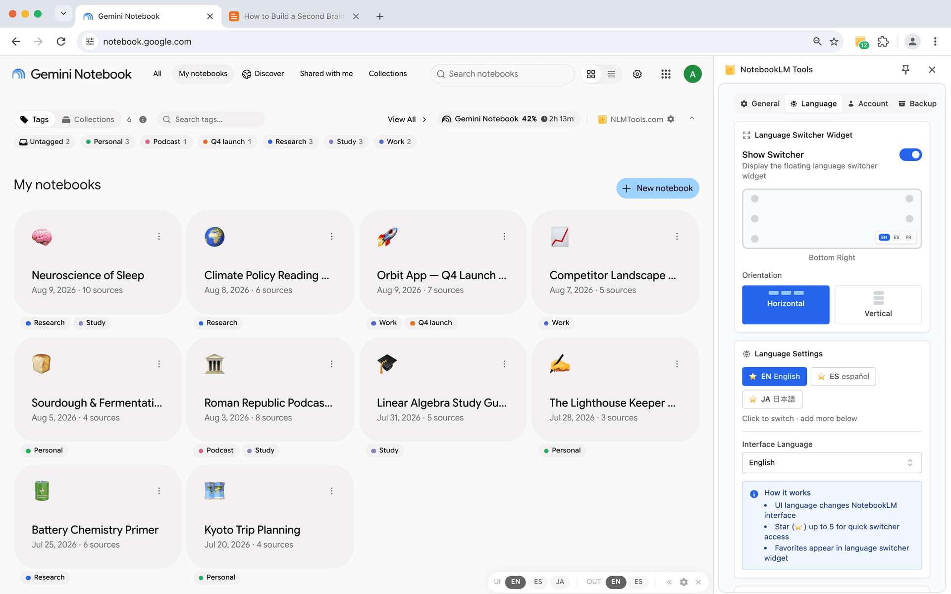Expand View All tags
Viewport: 951px width, 594px height.
[x=407, y=119]
